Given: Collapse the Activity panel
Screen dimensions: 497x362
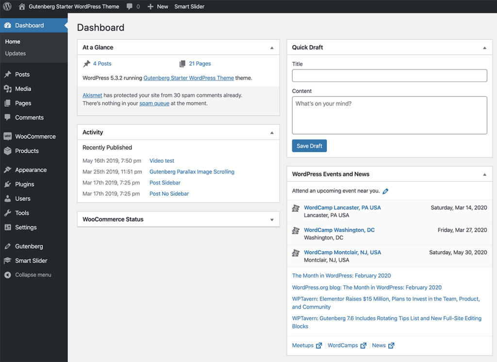Looking at the screenshot, I should coord(272,133).
